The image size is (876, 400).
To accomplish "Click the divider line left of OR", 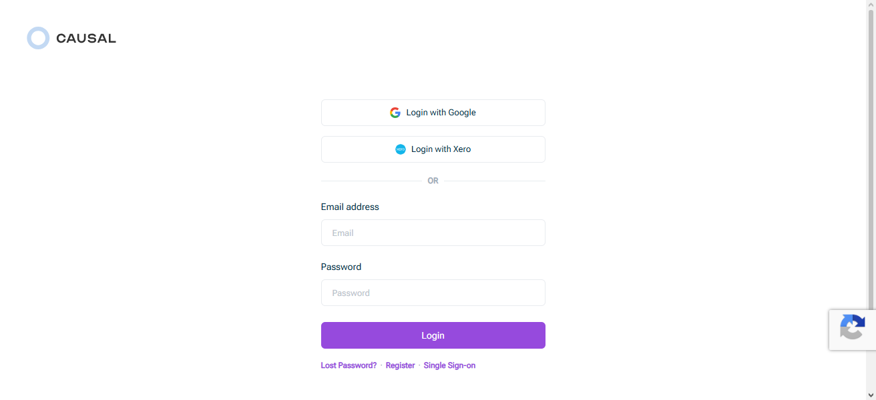I will pos(371,181).
